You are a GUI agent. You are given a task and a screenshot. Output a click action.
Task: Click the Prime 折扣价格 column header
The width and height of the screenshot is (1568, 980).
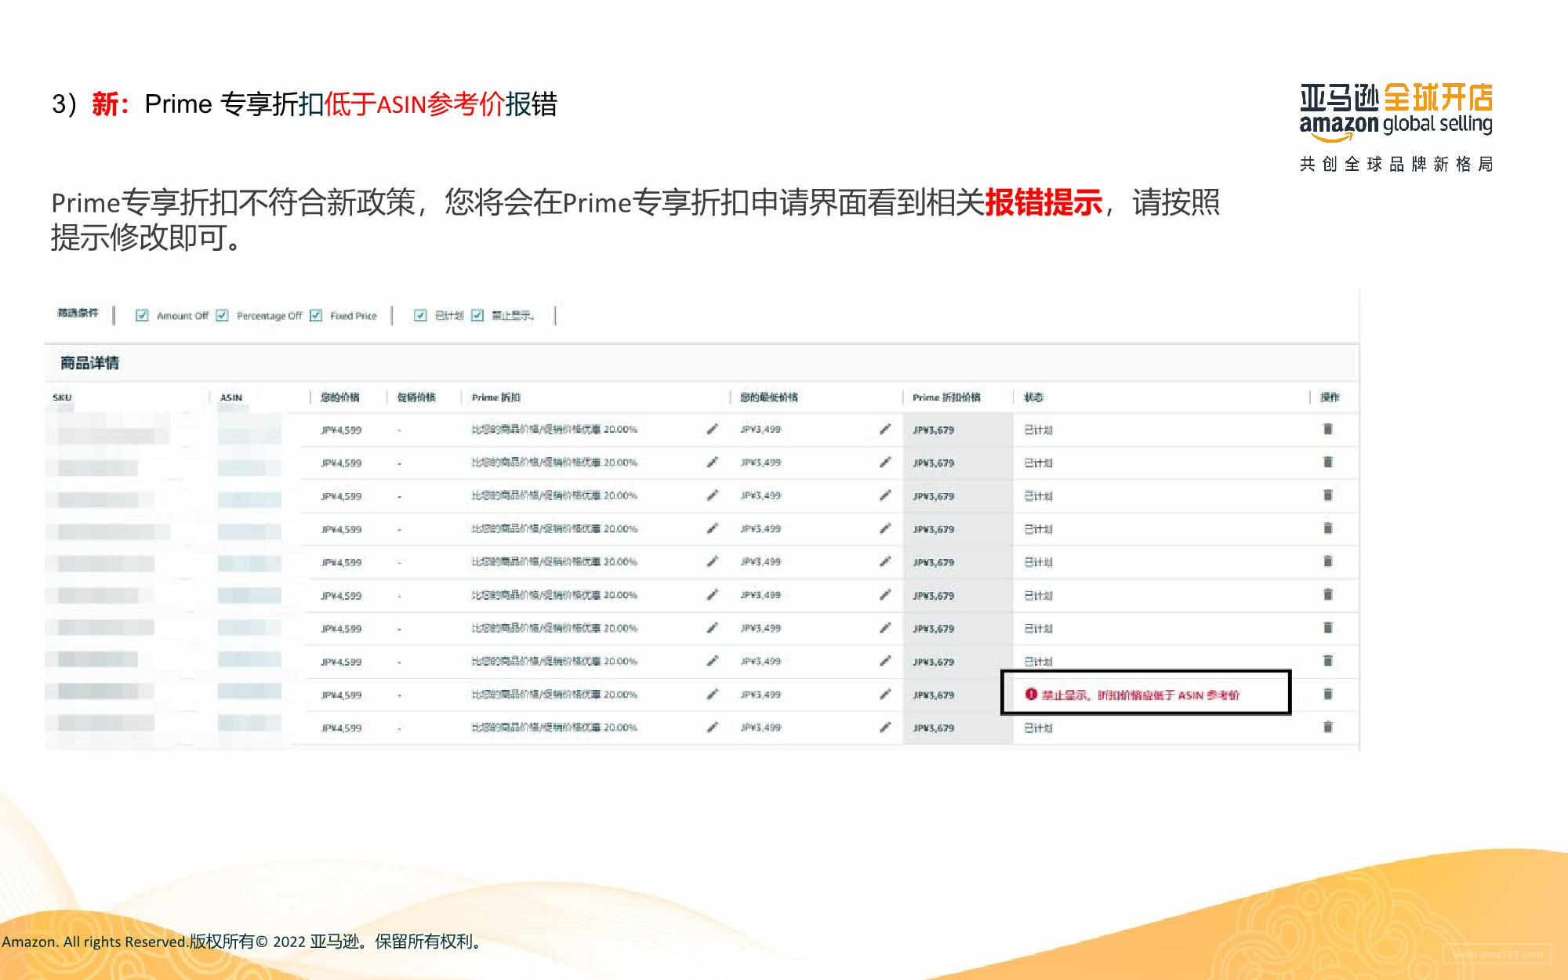(x=946, y=397)
